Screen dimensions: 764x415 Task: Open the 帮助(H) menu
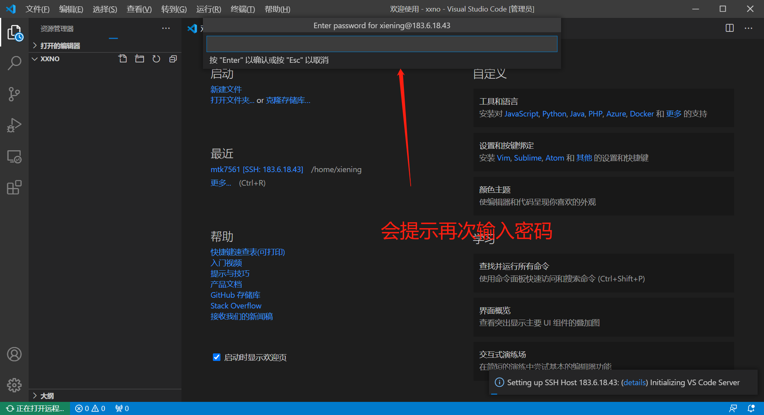click(x=277, y=9)
